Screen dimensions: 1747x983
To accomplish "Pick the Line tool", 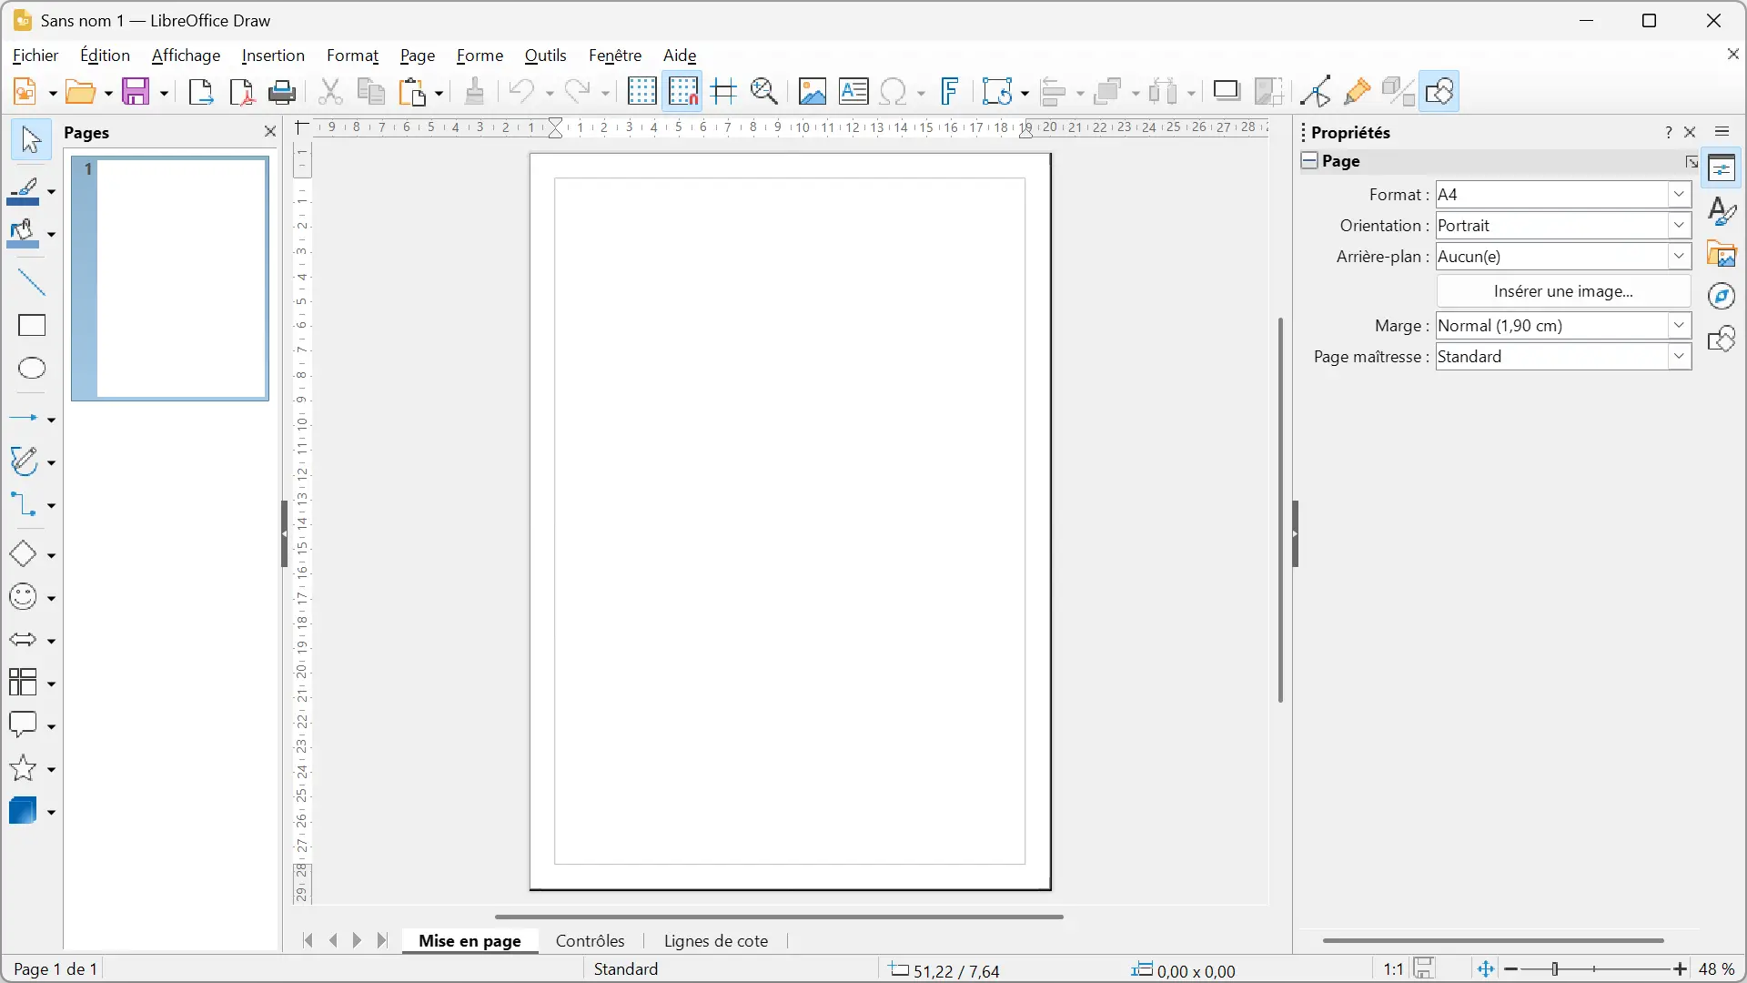I will (x=31, y=283).
